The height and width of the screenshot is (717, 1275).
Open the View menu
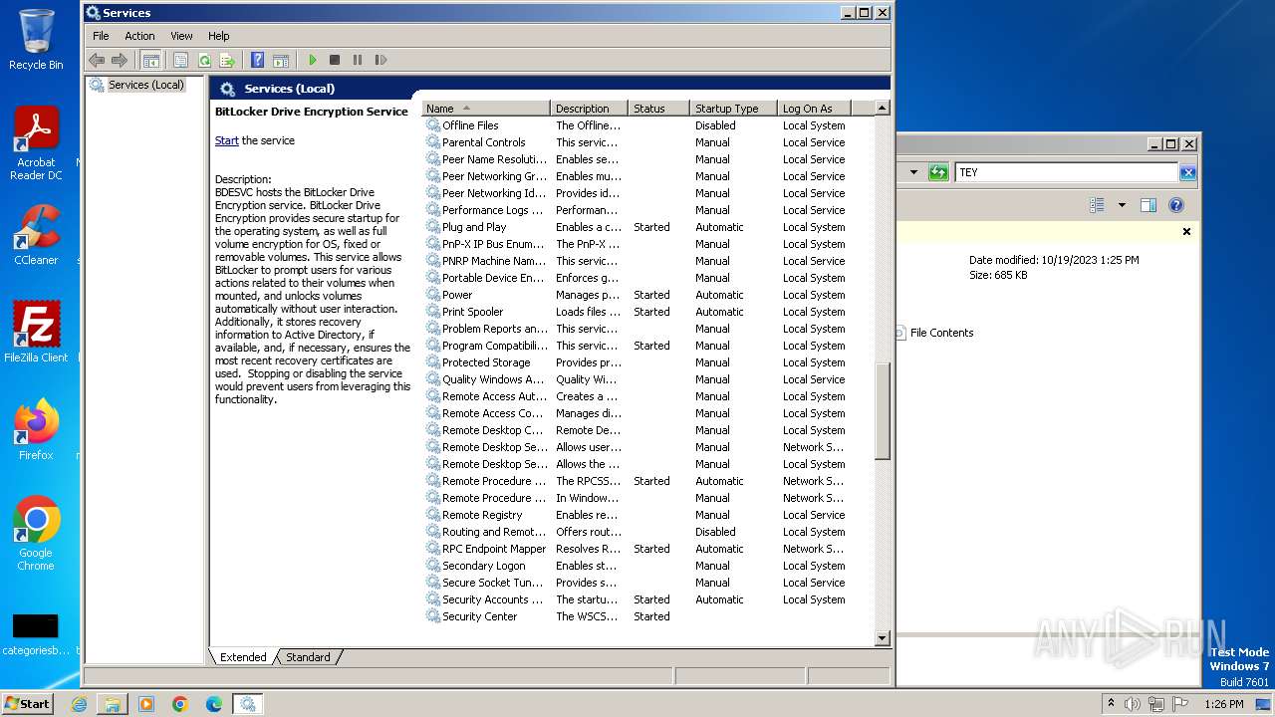point(181,36)
